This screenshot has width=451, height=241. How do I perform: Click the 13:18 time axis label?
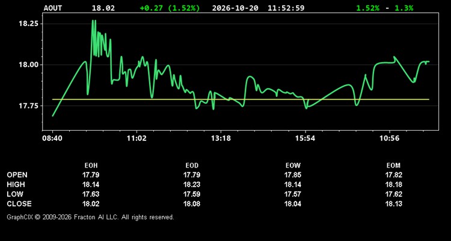click(221, 139)
